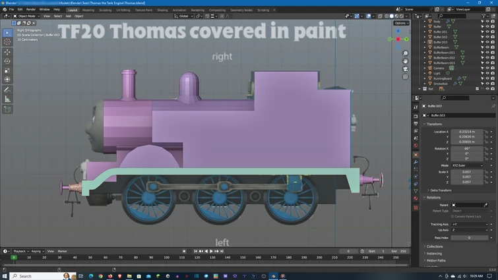Select the Annotate tool
Screen dimensions: 498x280
[8, 90]
